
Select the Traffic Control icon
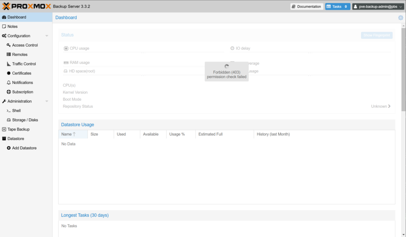9,64
